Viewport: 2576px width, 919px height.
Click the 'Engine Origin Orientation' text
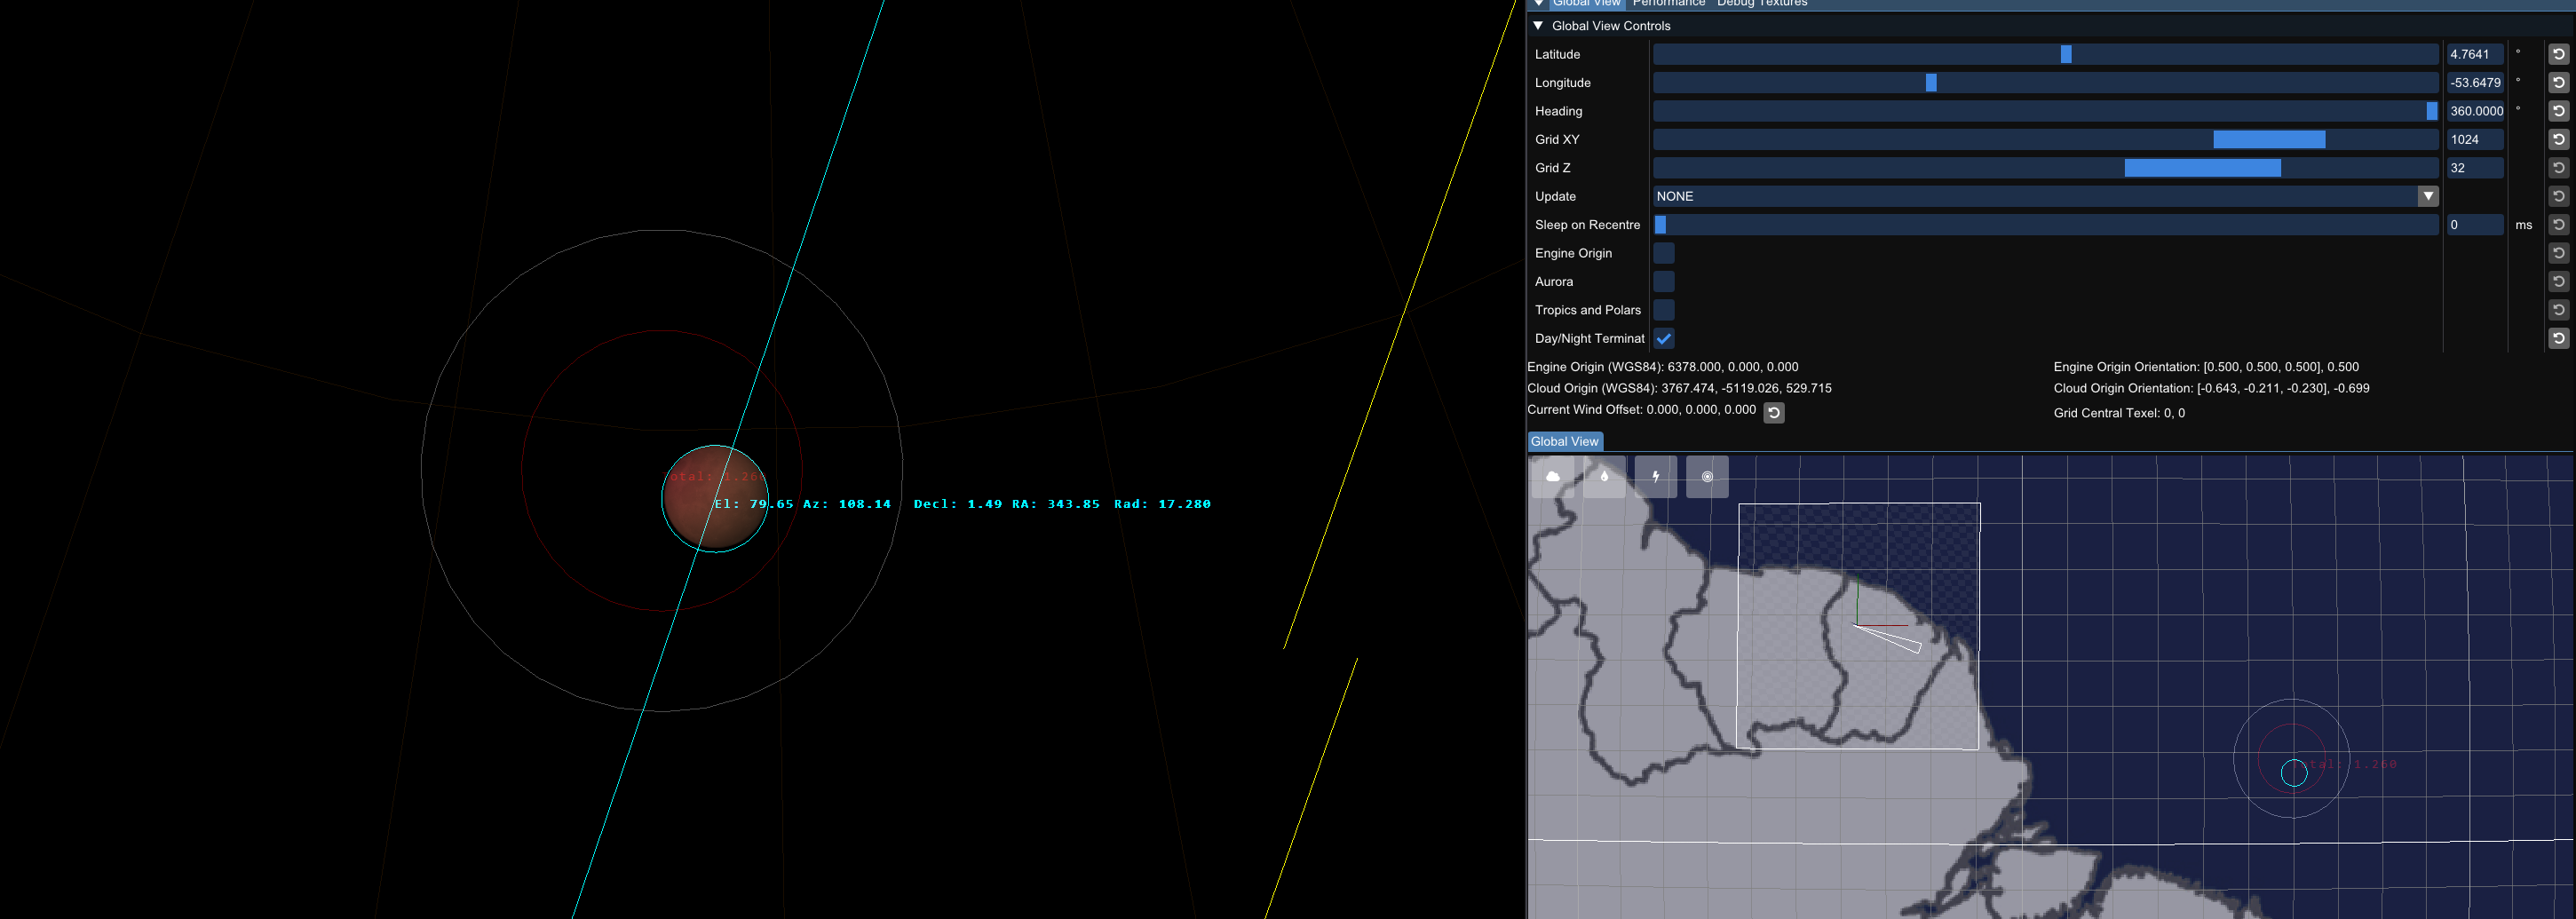click(2206, 367)
